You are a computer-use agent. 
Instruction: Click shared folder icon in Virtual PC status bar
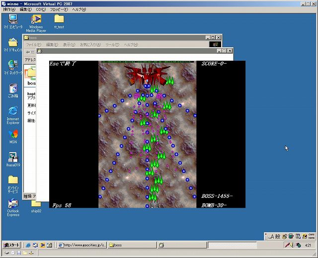[x=25, y=253]
